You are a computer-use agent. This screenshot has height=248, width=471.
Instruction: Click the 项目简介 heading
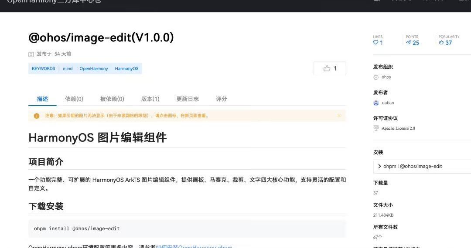[46, 162]
